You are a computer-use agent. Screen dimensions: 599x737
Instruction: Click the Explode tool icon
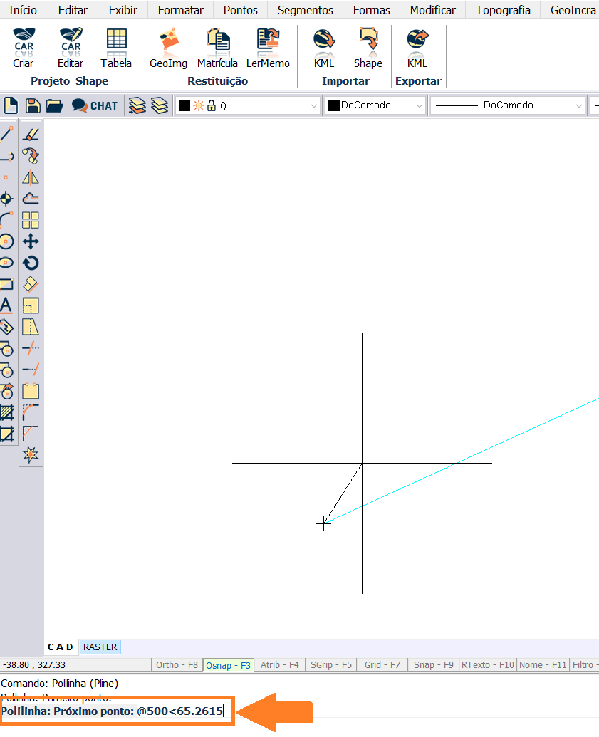31,454
